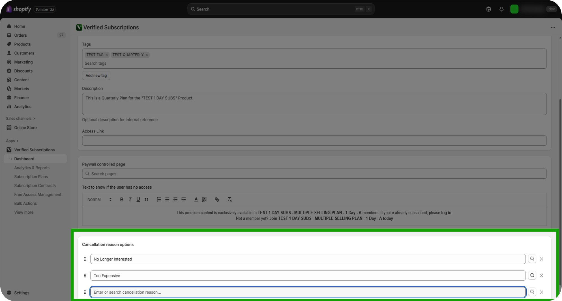Insert bulleted list
This screenshot has height=301, width=562.
click(167, 199)
